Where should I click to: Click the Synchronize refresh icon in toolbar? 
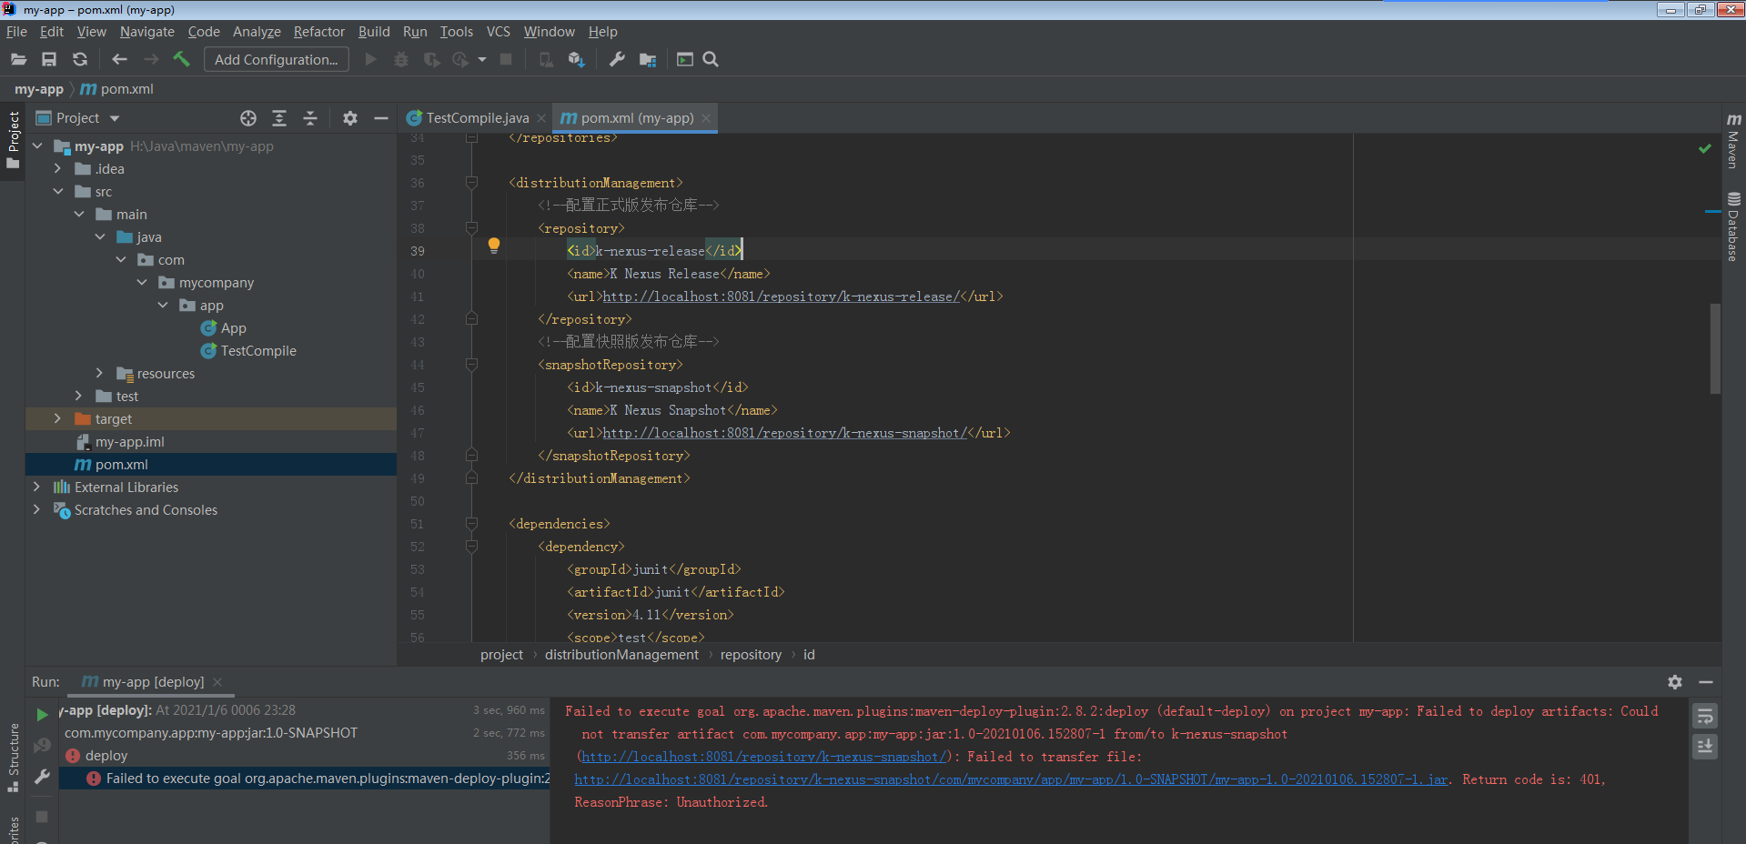point(80,59)
